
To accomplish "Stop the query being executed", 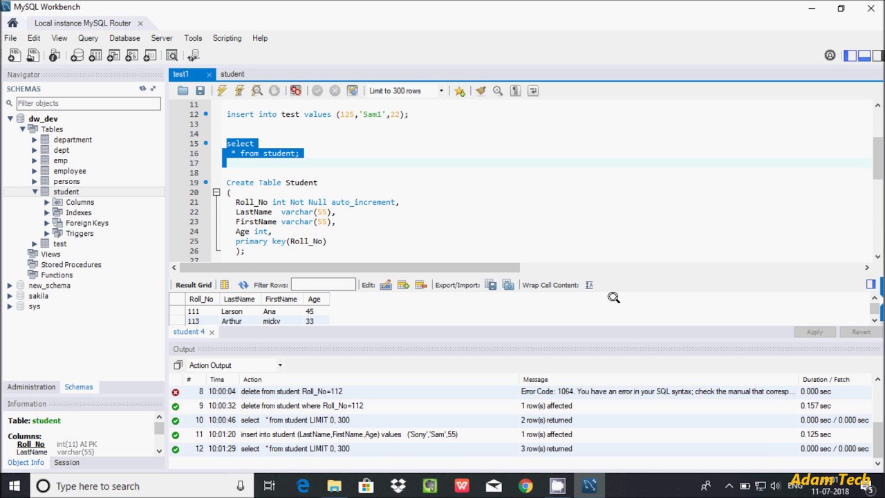I will [x=274, y=91].
